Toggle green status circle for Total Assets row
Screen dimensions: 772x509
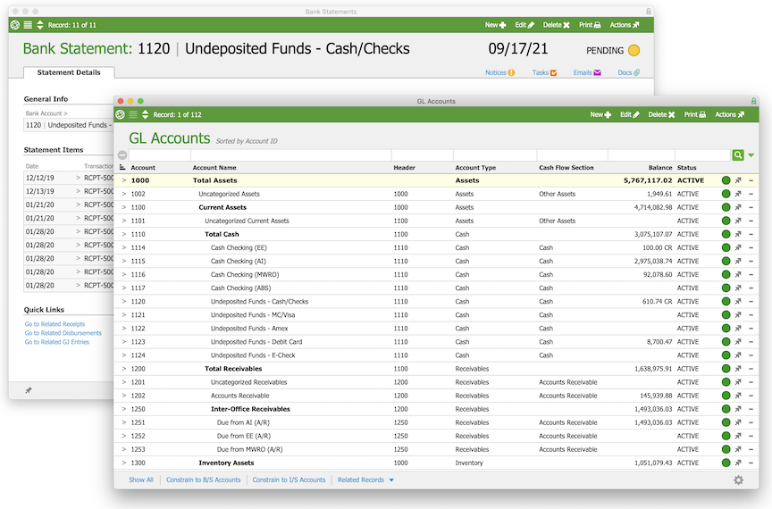(x=726, y=180)
